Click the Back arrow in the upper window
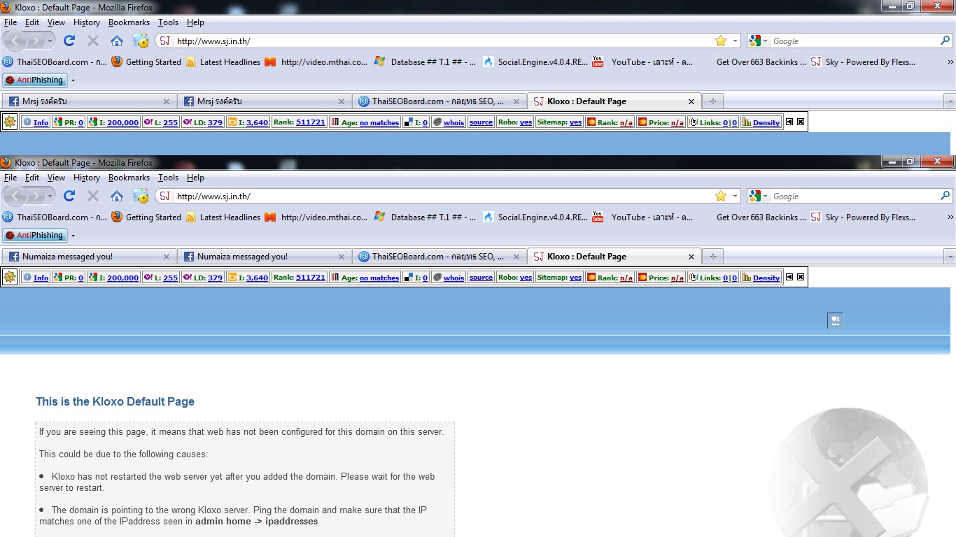Screen dimensions: 956x537 pos(16,41)
